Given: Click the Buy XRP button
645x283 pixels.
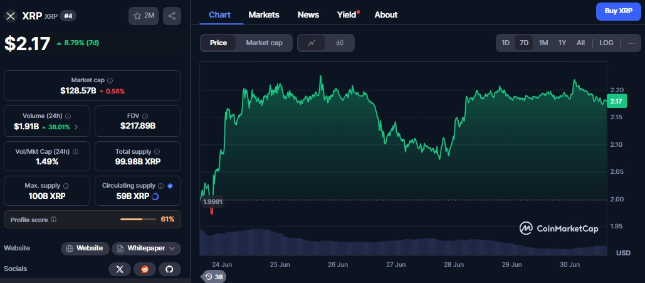Looking at the screenshot, I should [619, 11].
